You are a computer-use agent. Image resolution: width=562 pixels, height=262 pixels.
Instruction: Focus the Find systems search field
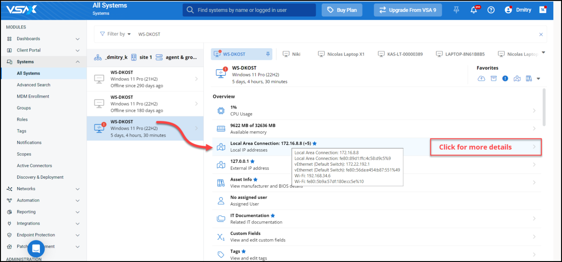point(249,10)
